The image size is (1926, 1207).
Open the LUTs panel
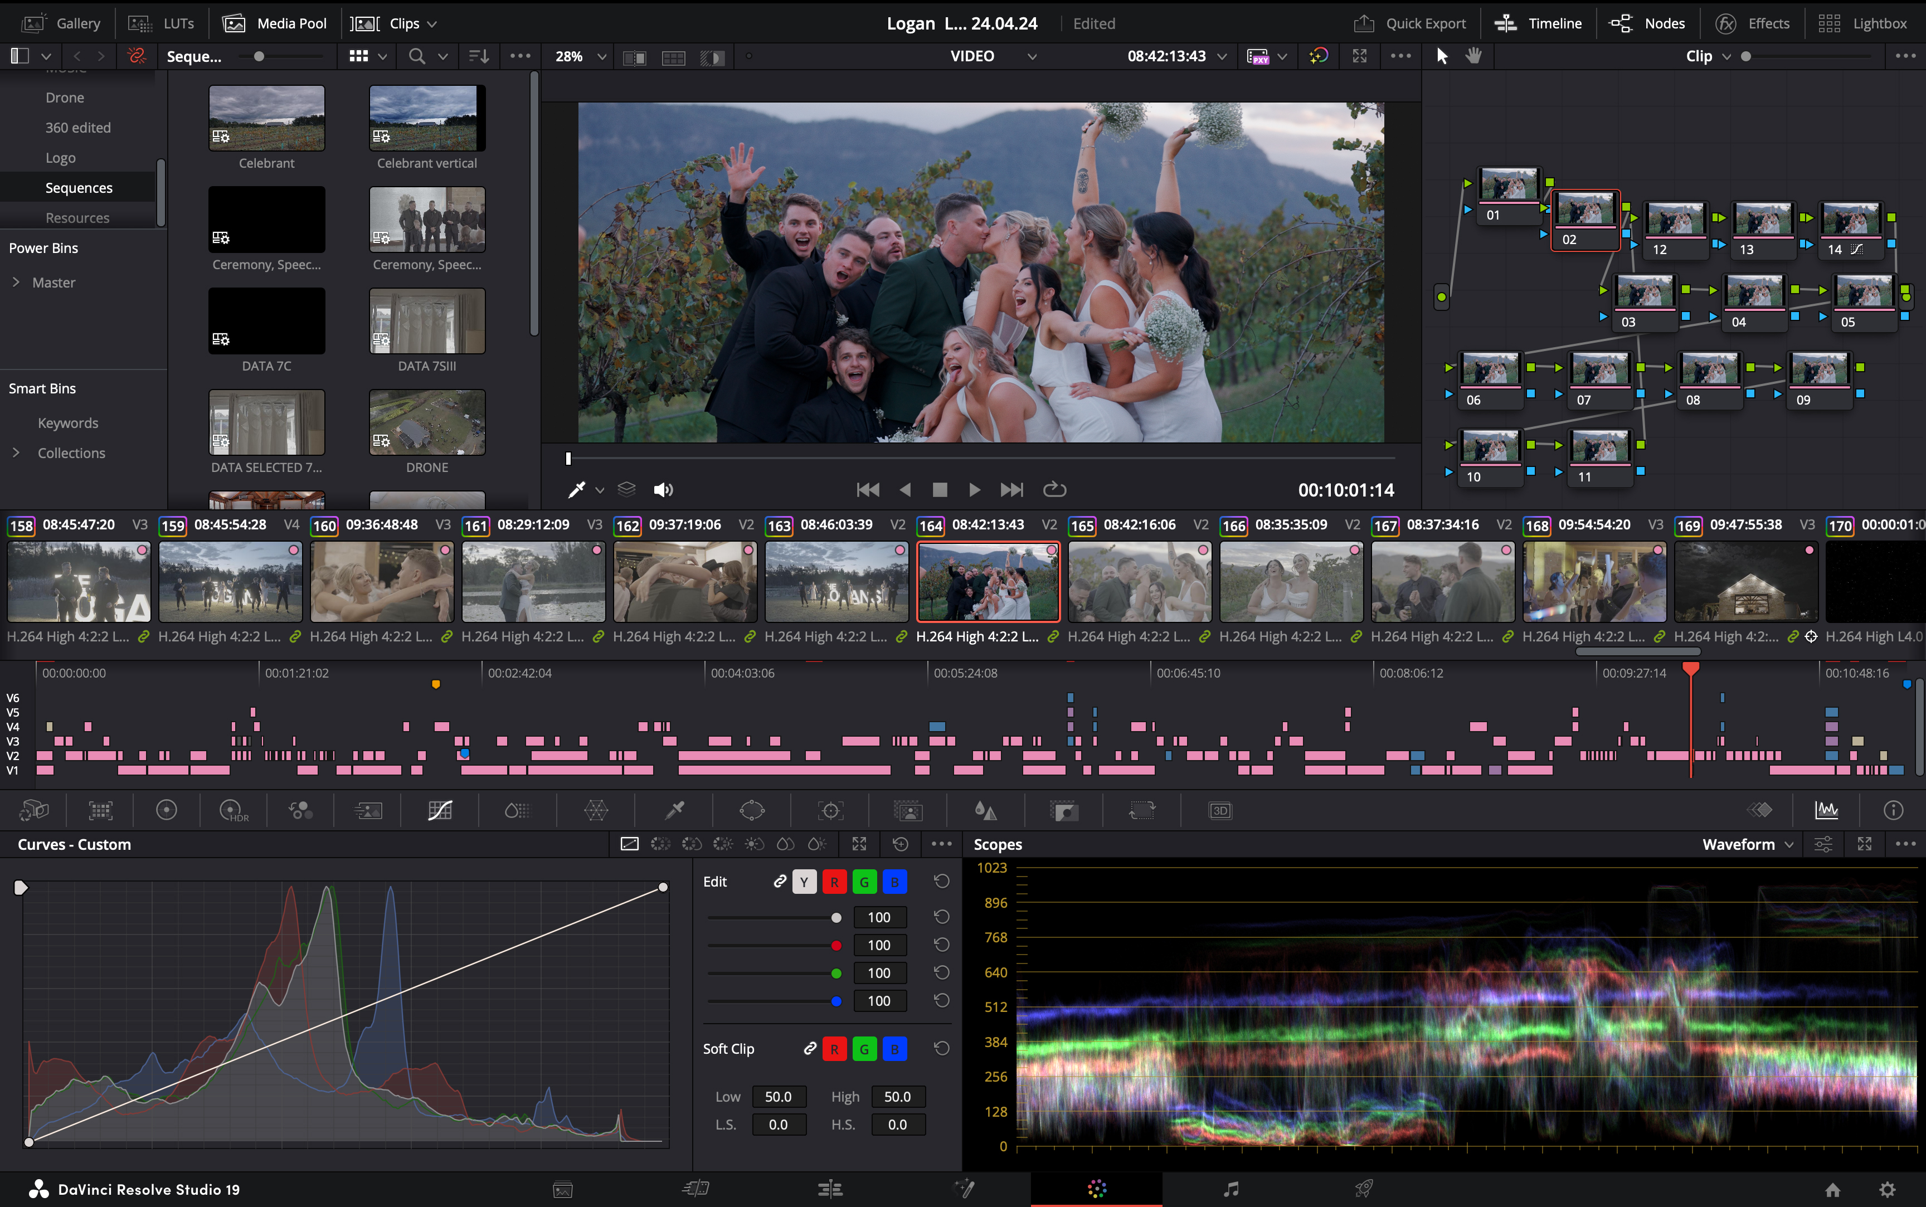(161, 23)
